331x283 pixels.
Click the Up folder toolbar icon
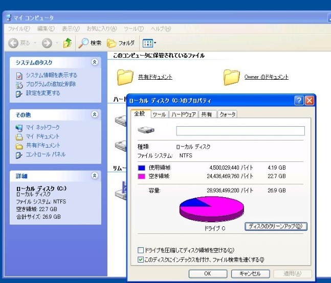point(67,43)
